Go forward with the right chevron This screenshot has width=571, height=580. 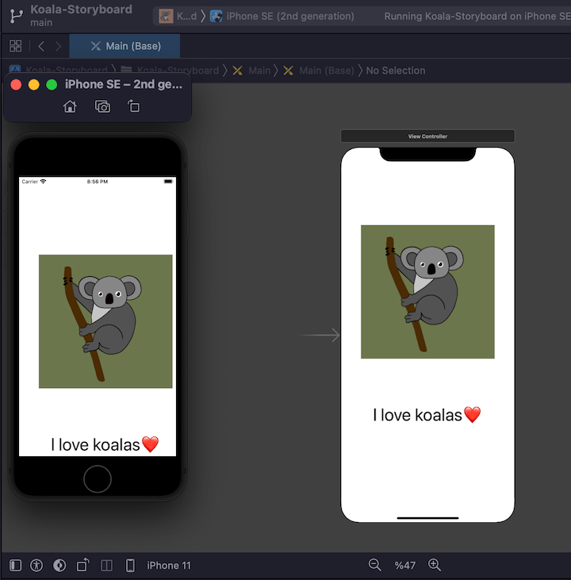click(58, 46)
